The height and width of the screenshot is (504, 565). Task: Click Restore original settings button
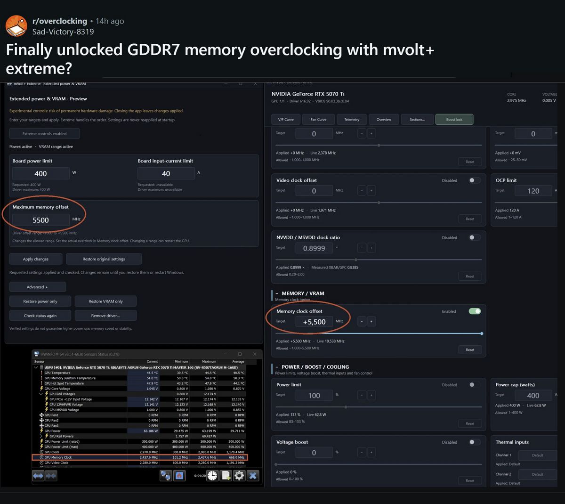pyautogui.click(x=104, y=259)
